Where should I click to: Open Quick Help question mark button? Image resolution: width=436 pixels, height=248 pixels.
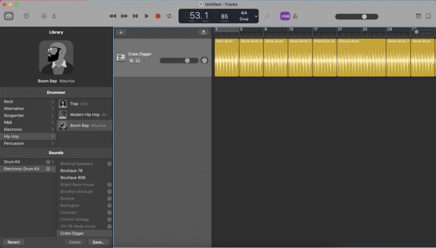[x=26, y=16]
